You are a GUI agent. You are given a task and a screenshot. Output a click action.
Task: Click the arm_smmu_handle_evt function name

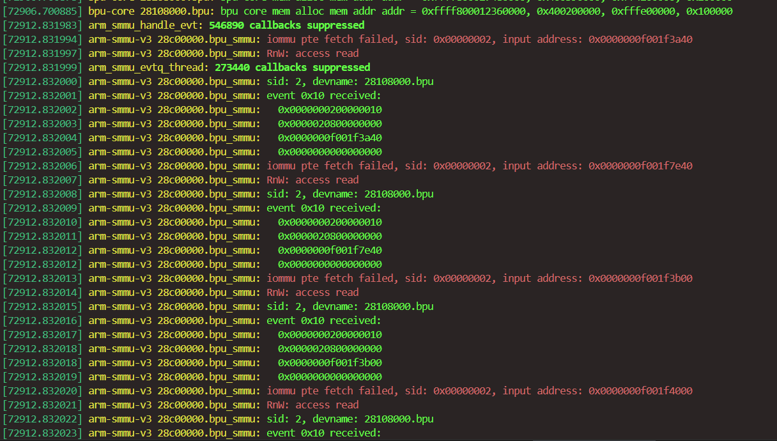(x=146, y=26)
